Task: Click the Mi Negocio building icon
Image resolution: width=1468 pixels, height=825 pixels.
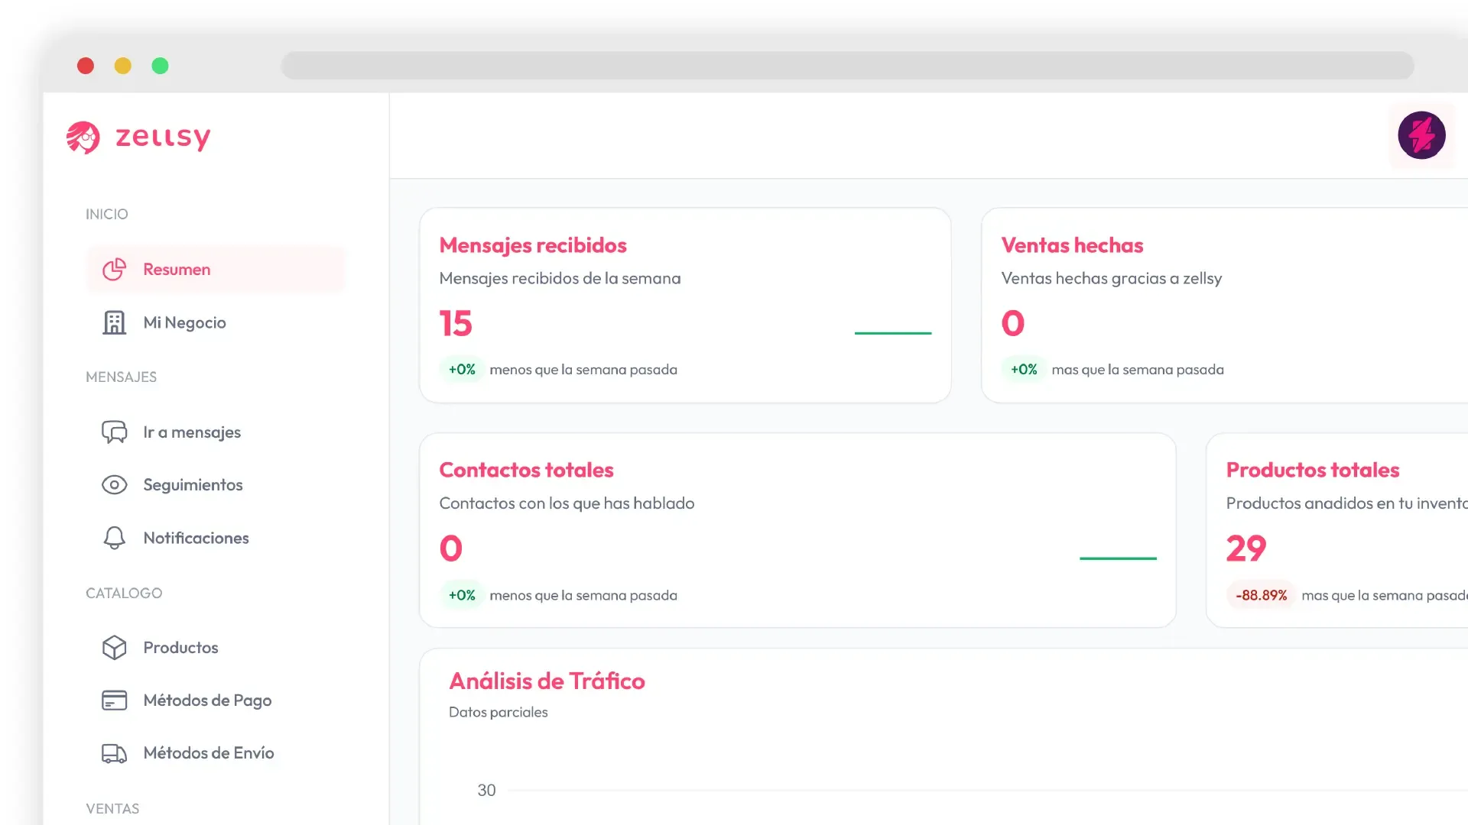Action: point(114,322)
